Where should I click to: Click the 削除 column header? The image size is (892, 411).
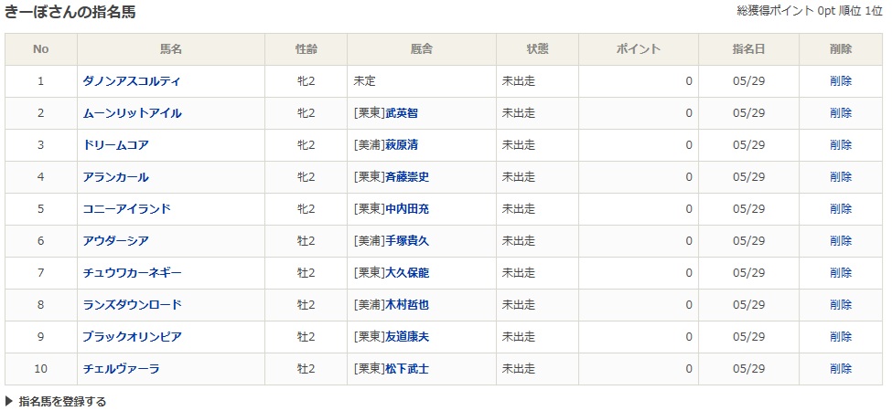point(841,48)
